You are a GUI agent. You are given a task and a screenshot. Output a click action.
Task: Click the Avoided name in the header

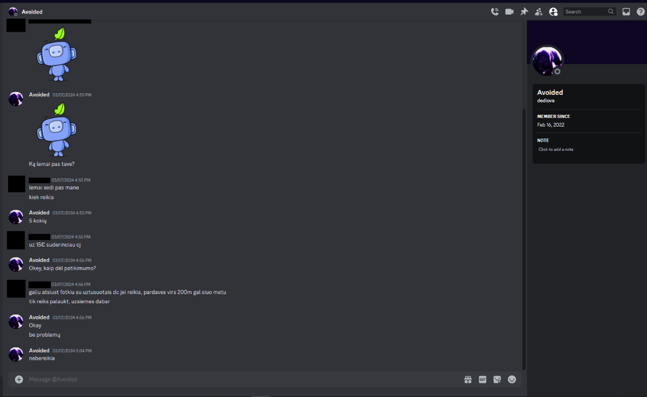[32, 11]
